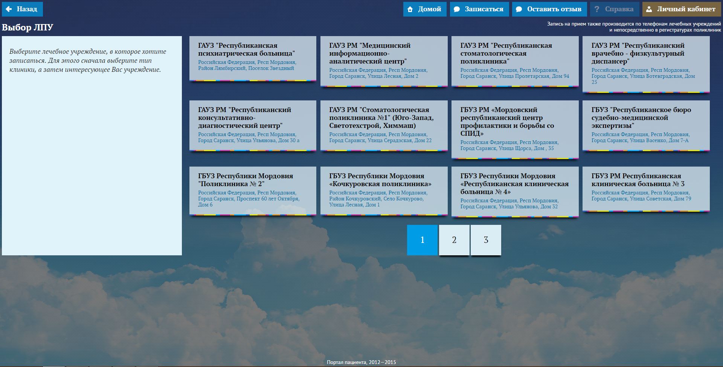The image size is (723, 367).
Task: Select Республиканская психиатрическая больница card
Action: (253, 58)
